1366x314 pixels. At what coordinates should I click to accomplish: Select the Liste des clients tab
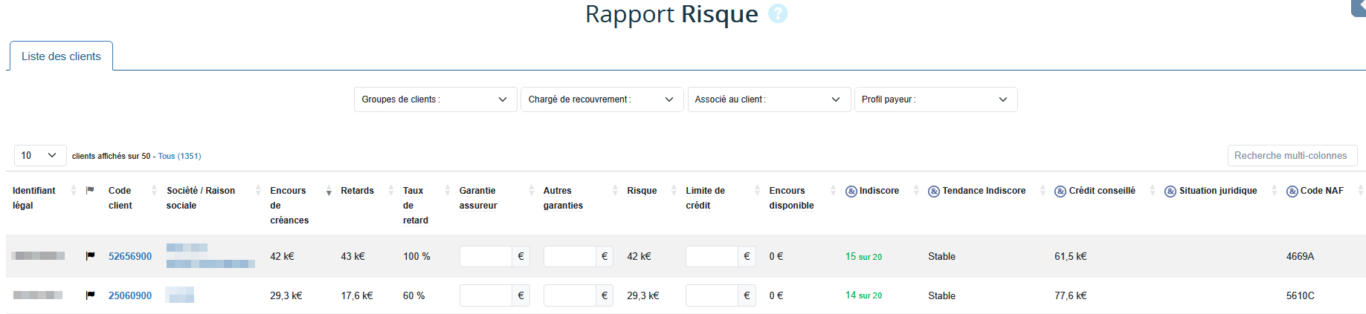(x=61, y=56)
